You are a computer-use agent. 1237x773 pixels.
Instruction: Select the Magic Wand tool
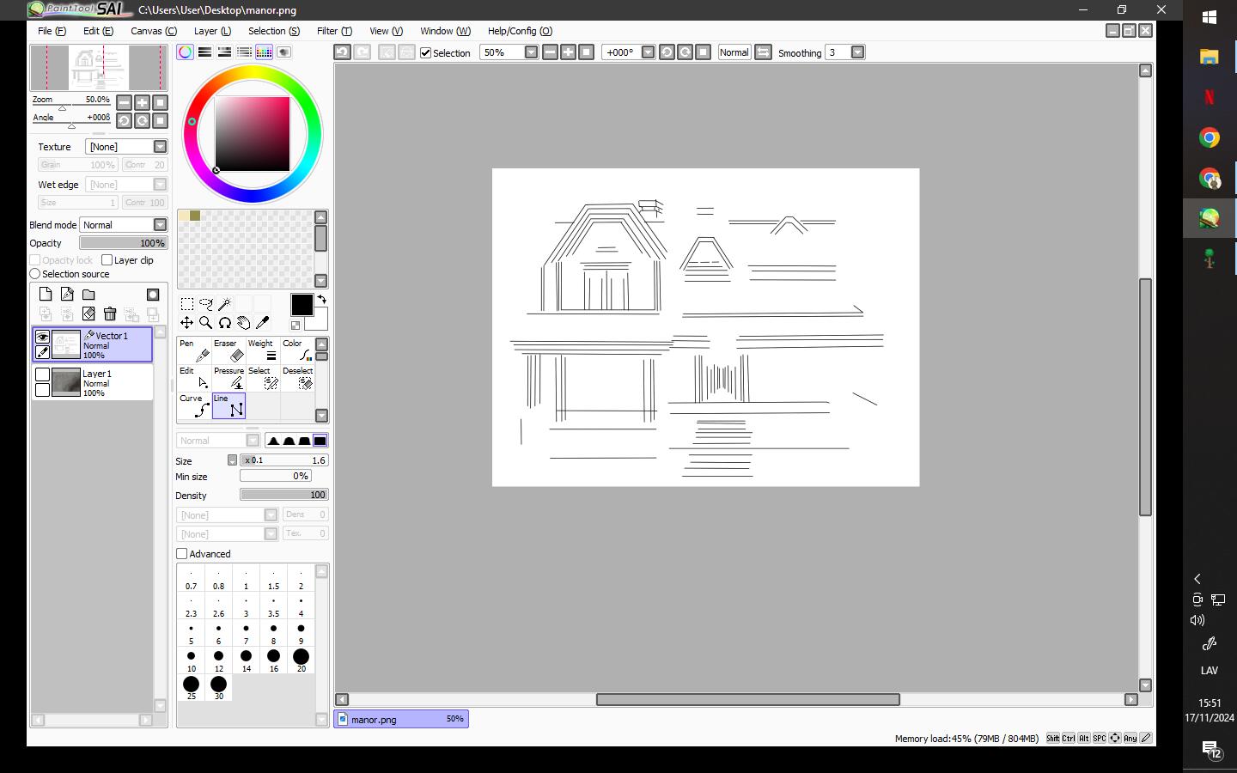pyautogui.click(x=225, y=304)
